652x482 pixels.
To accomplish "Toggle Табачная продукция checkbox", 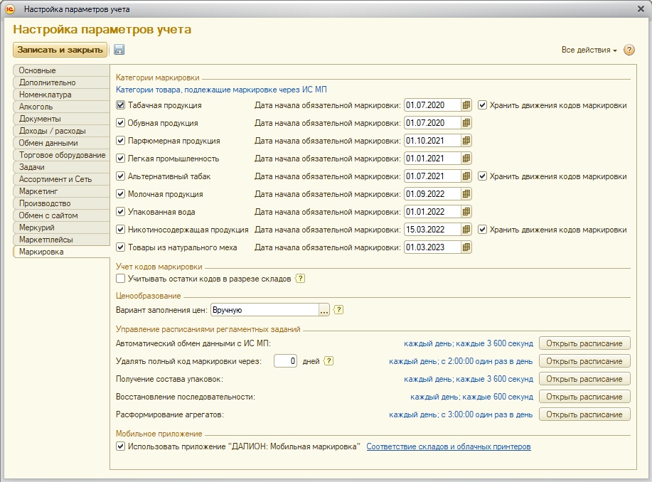I will click(x=120, y=105).
